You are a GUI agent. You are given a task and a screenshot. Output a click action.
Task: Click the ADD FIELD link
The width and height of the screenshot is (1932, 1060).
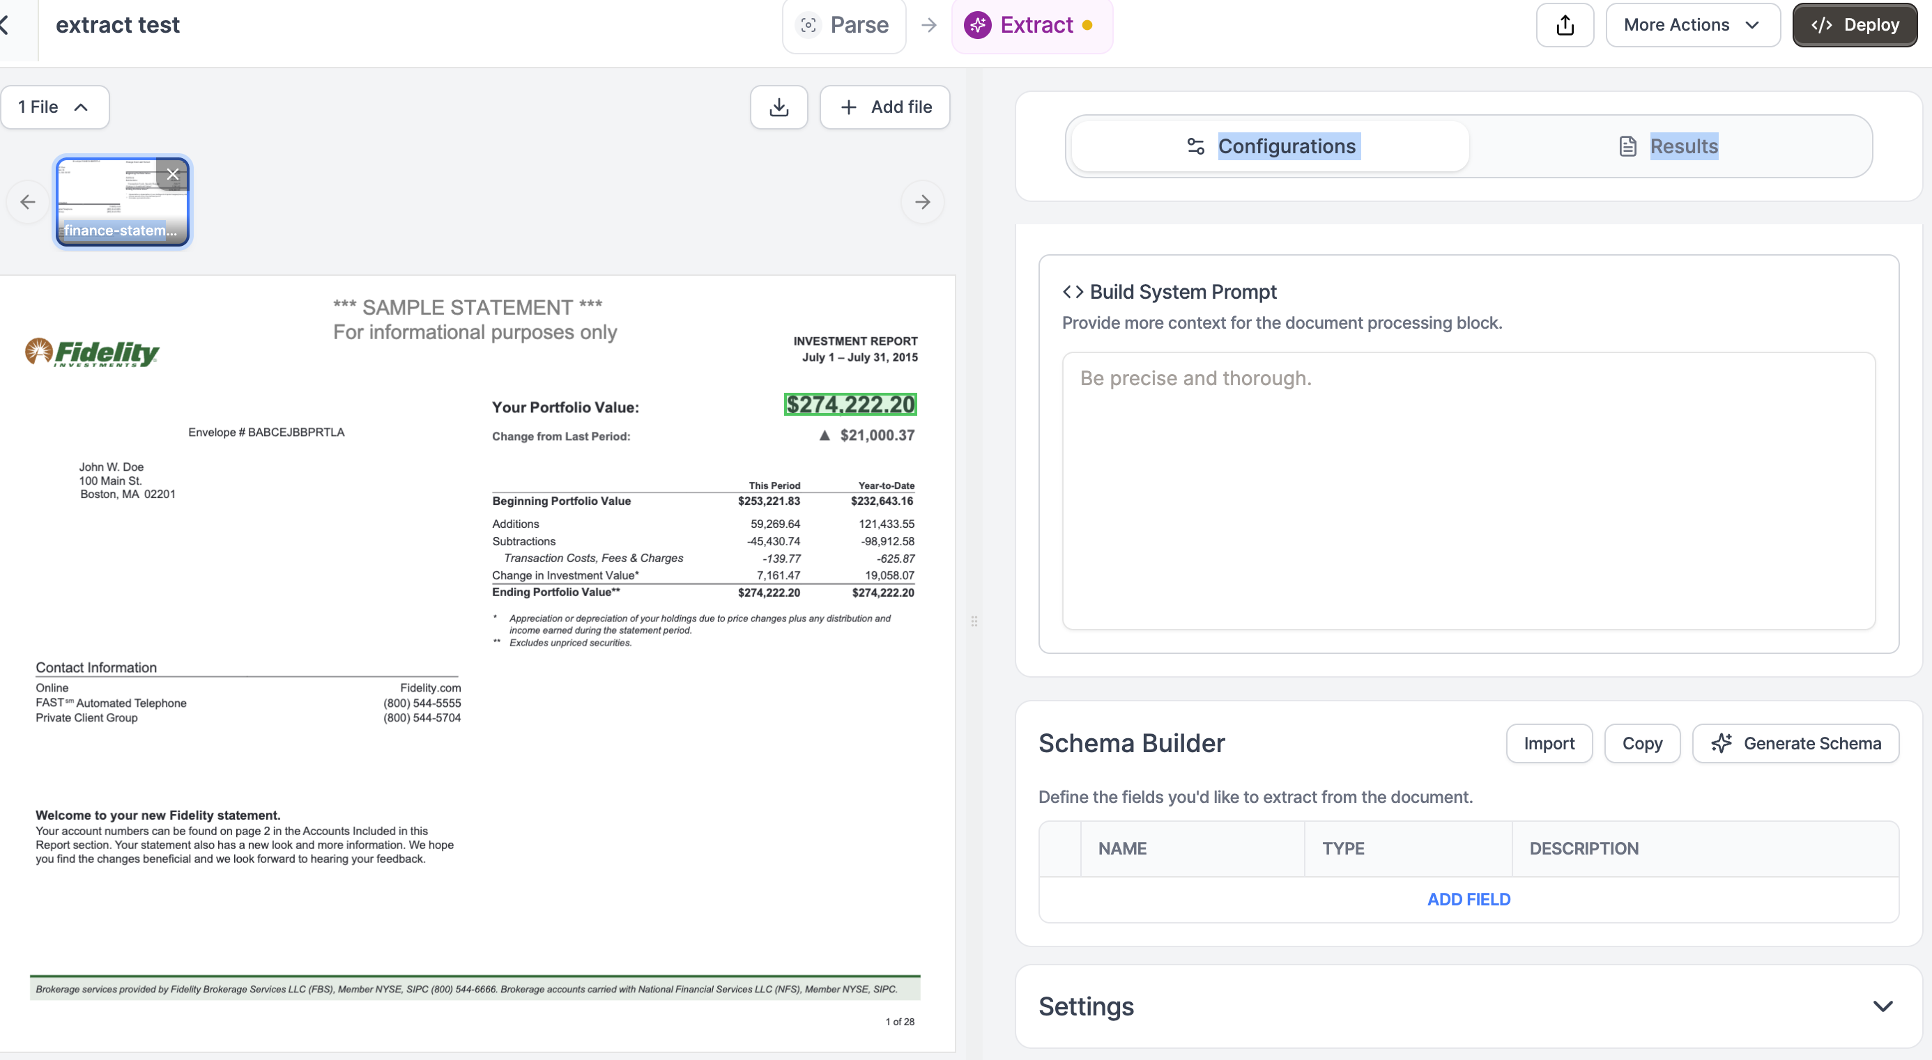coord(1468,899)
